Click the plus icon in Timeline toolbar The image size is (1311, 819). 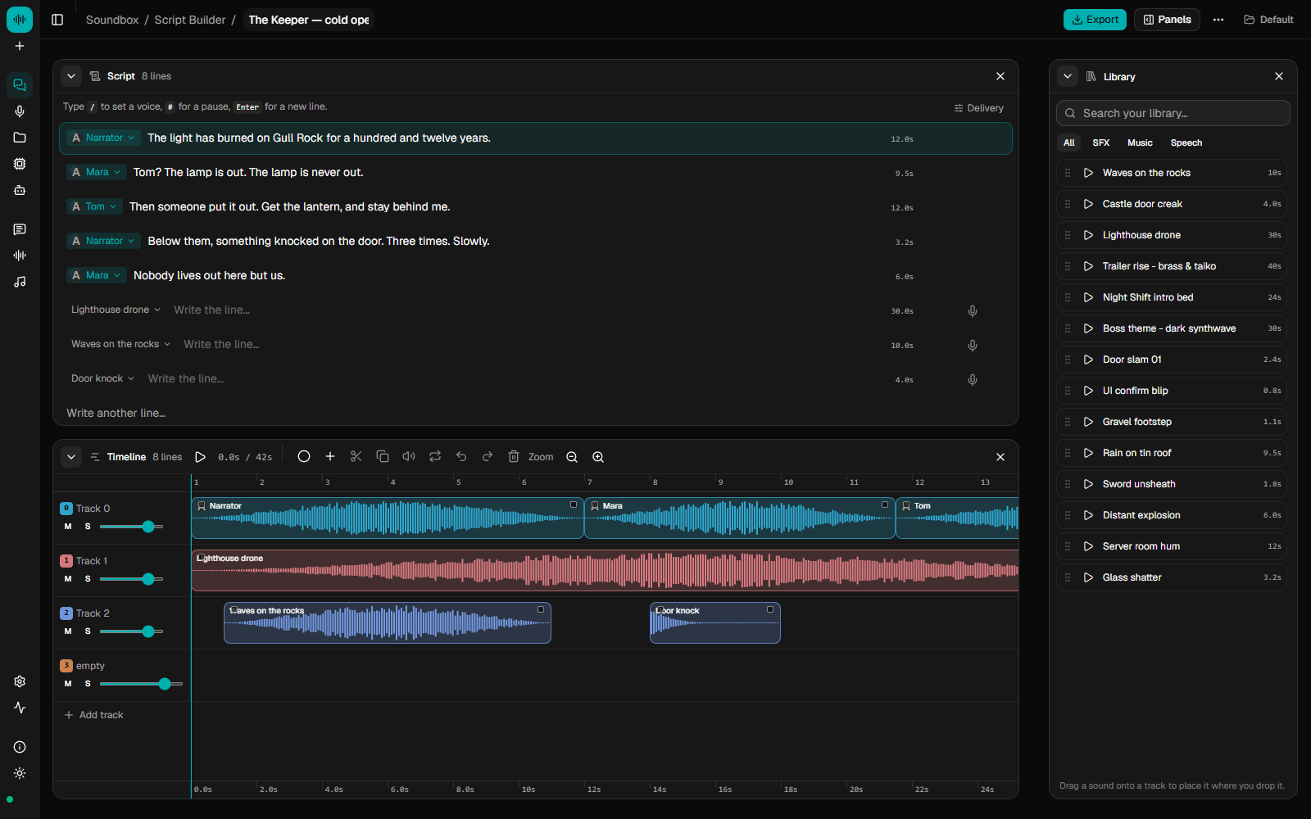tap(330, 457)
